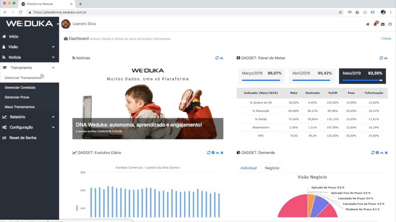The image size is (396, 222).
Task: Open the mail envelope icon
Action: (x=383, y=24)
